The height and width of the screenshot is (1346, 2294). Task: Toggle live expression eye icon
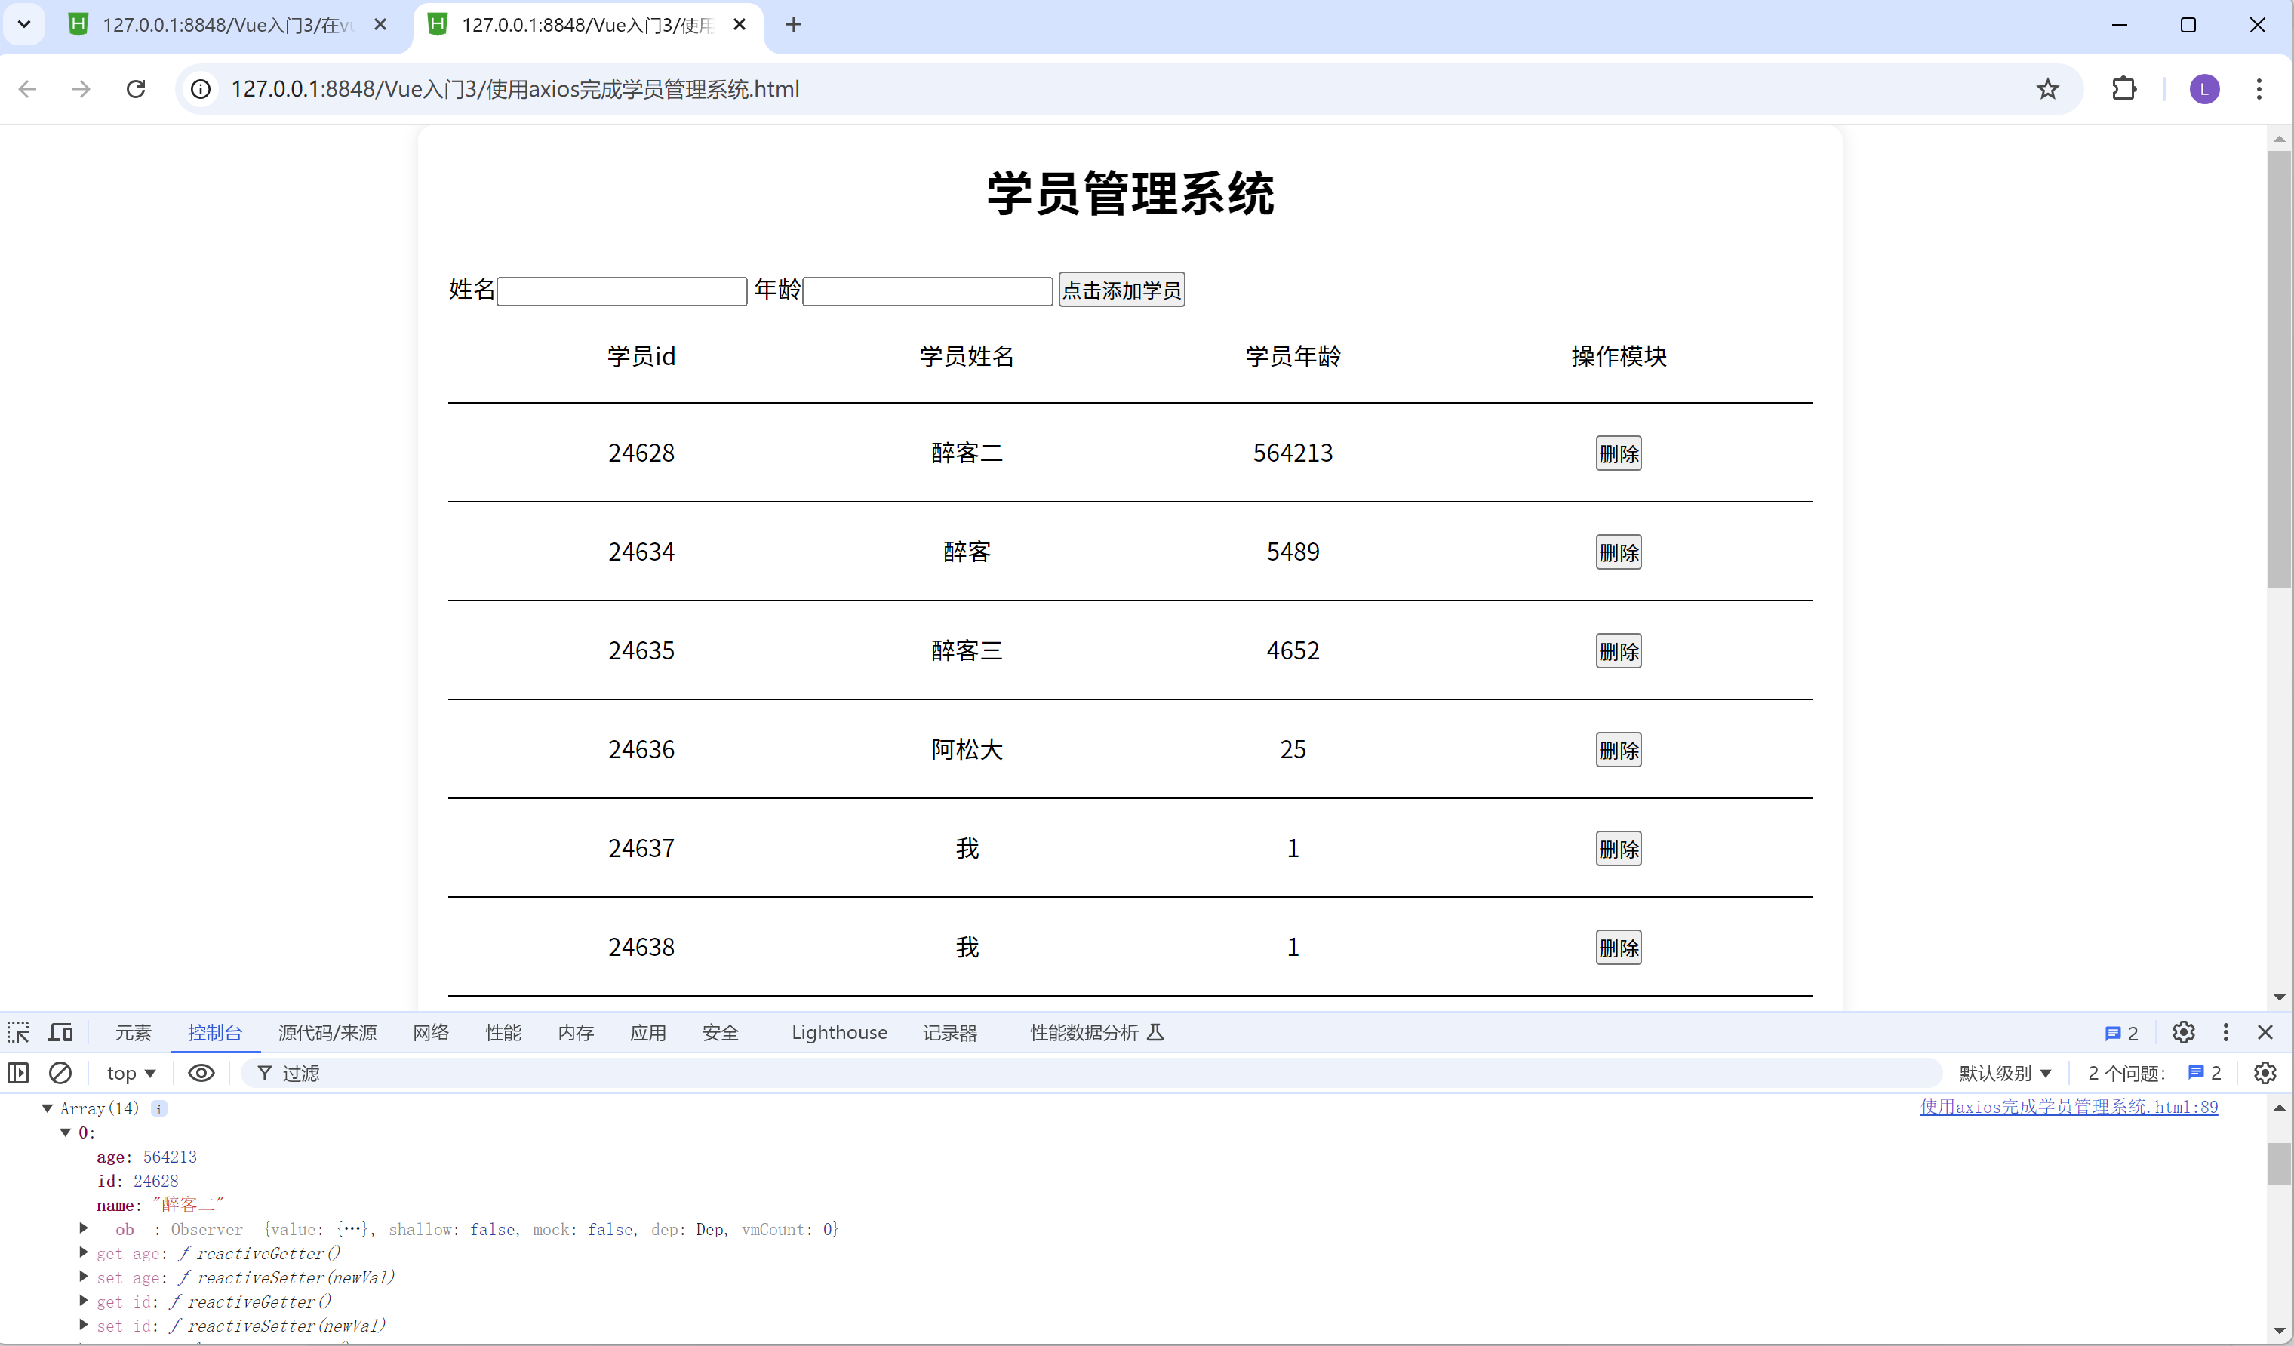tap(201, 1073)
